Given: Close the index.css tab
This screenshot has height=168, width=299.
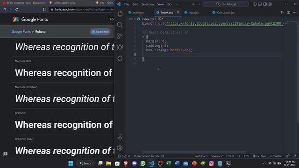Looking at the screenshot, I should coord(178,13).
